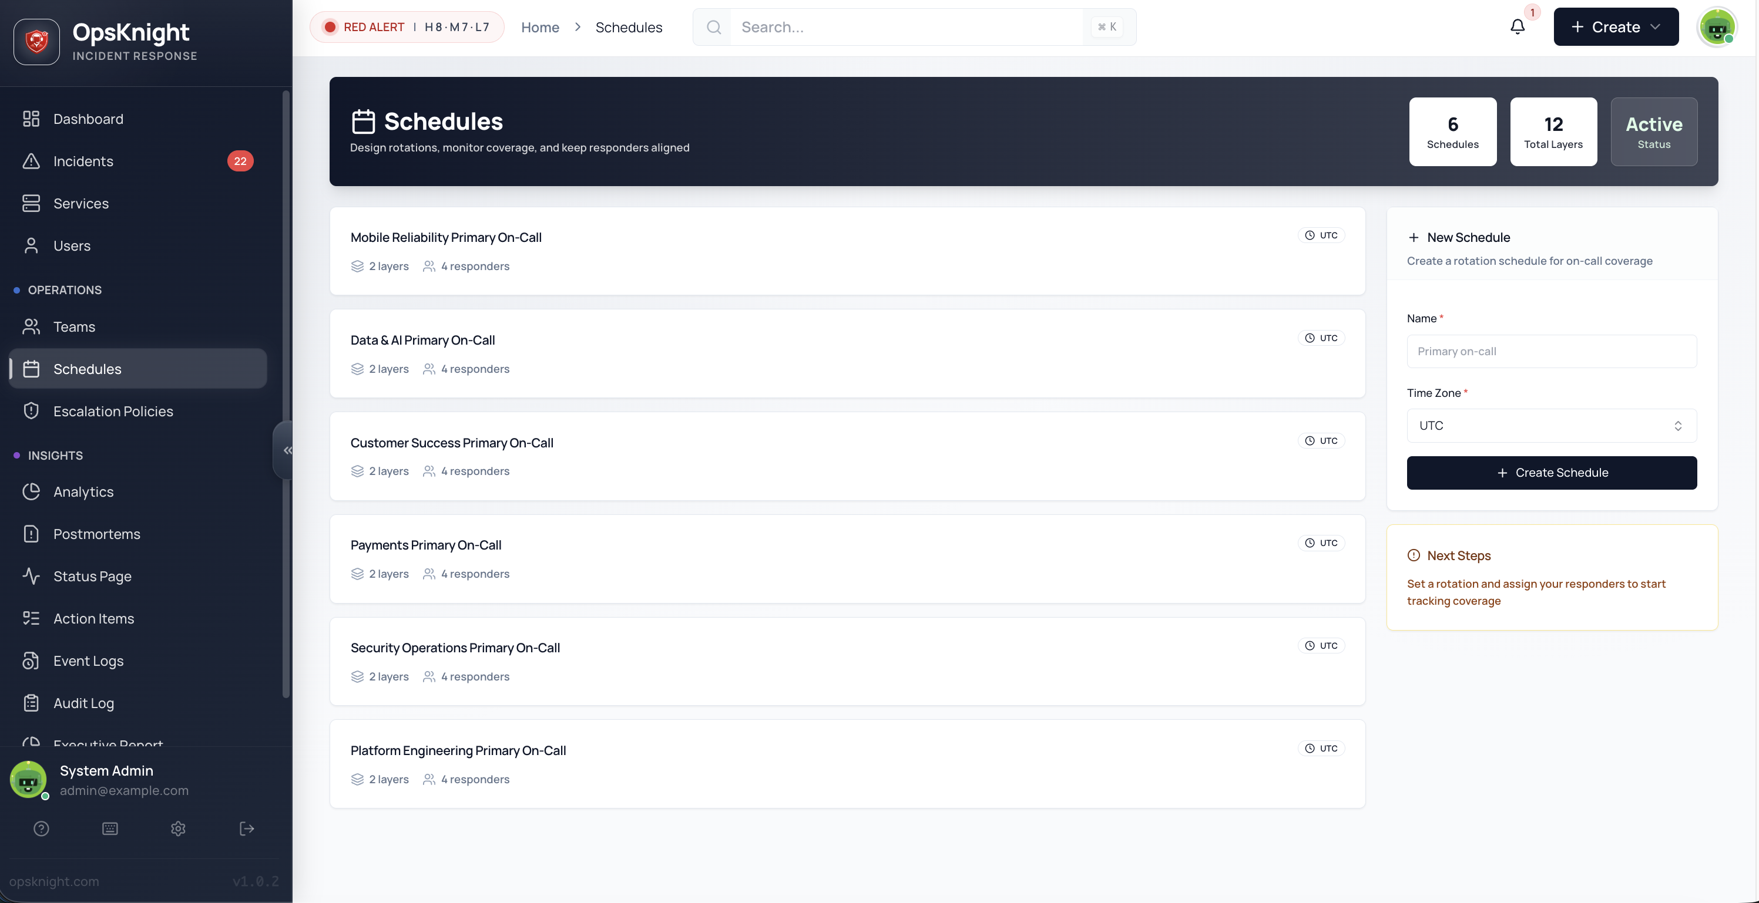Open settings gear icon in sidebar footer
Image resolution: width=1759 pixels, height=903 pixels.
pyautogui.click(x=178, y=828)
